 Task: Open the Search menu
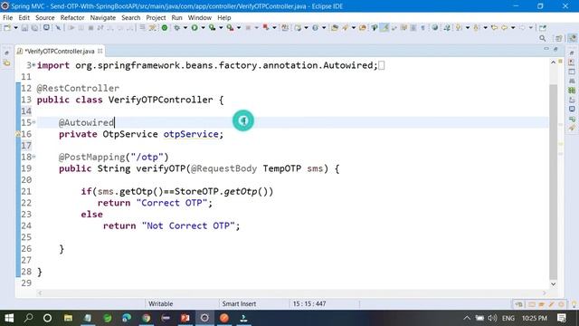(x=130, y=18)
